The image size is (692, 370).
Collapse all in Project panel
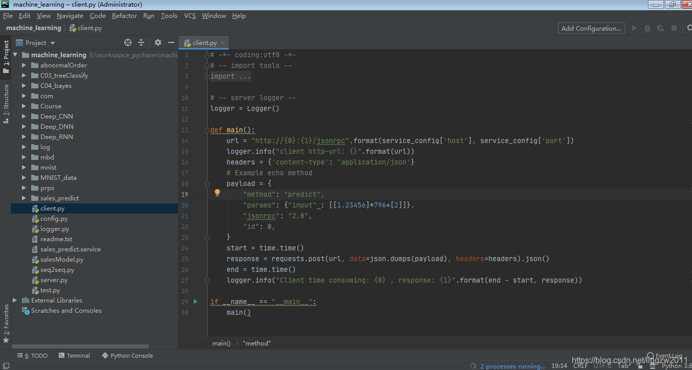141,42
